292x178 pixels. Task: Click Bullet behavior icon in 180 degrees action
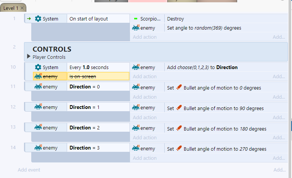179,128
